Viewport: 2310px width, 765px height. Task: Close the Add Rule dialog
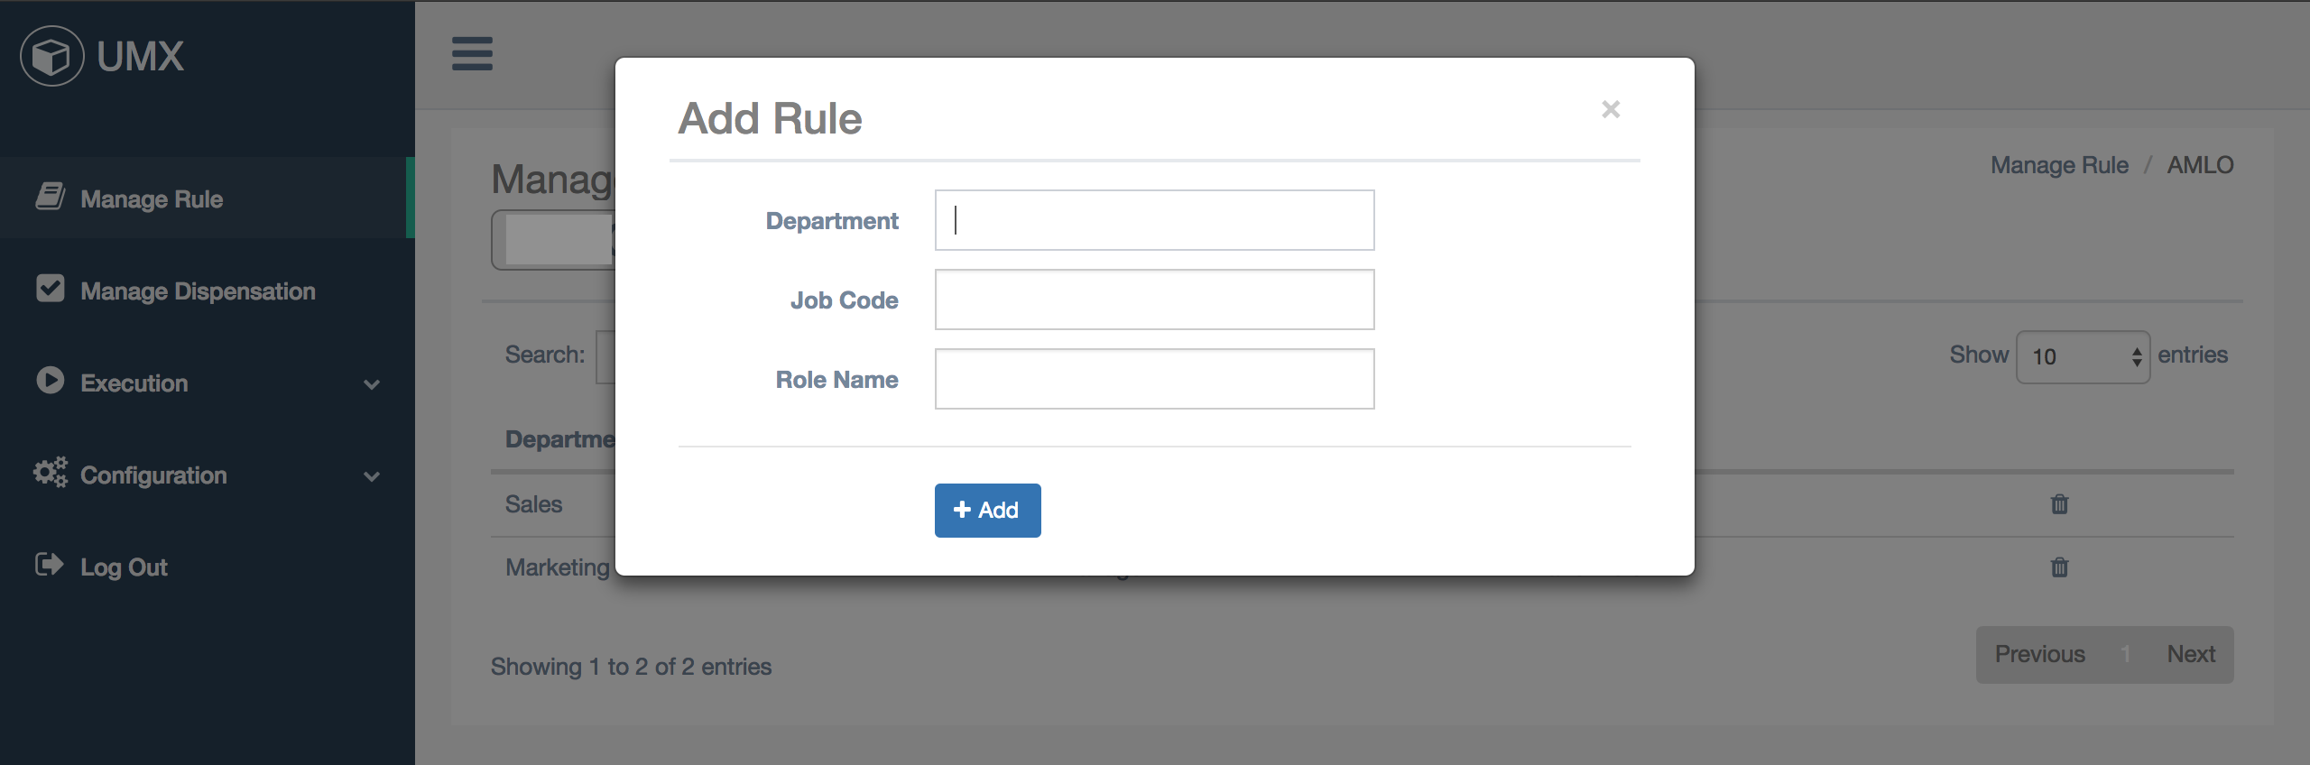(x=1611, y=109)
